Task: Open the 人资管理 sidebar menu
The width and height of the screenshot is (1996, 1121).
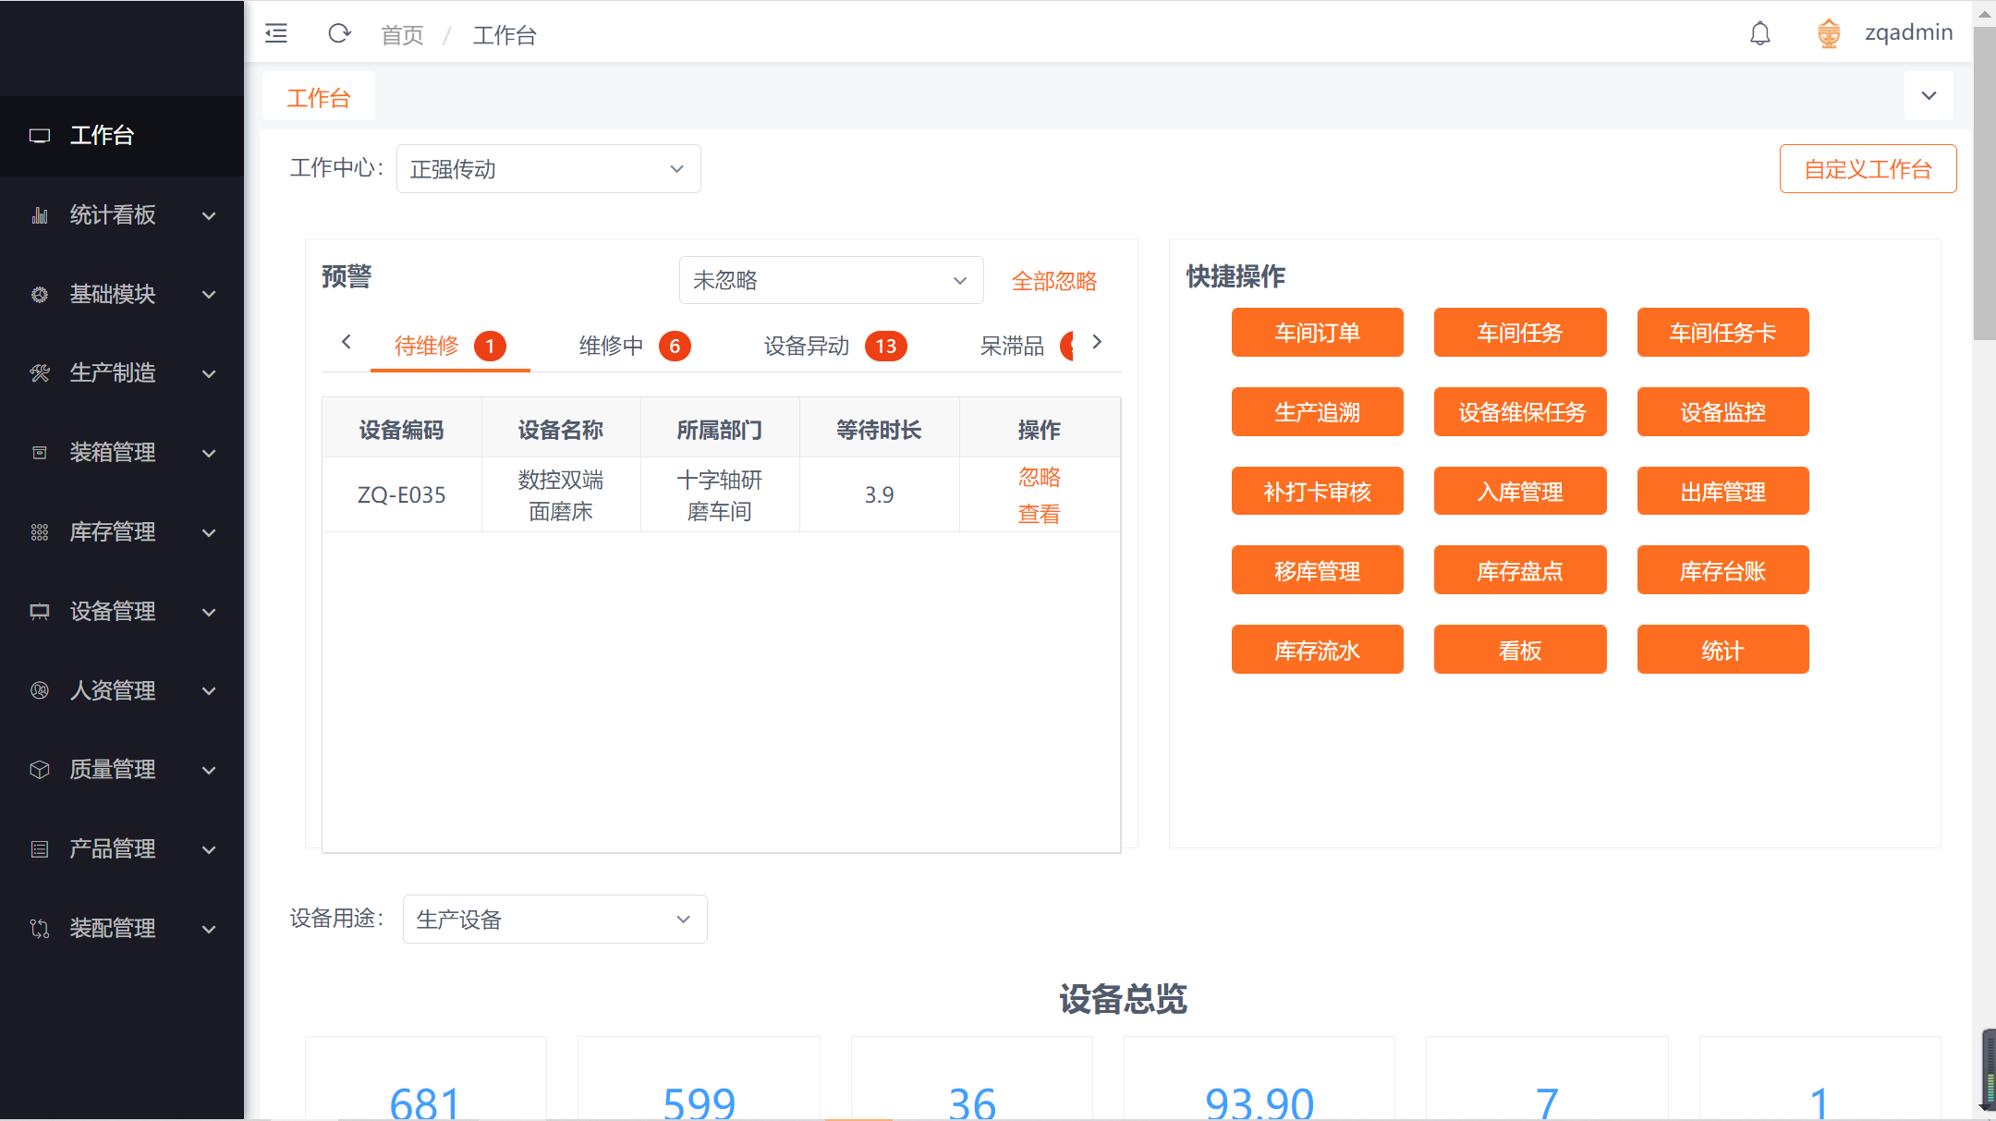Action: 122,690
